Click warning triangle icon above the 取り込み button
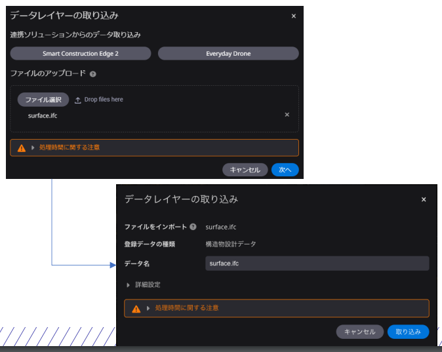The height and width of the screenshot is (352, 442). (x=136, y=309)
